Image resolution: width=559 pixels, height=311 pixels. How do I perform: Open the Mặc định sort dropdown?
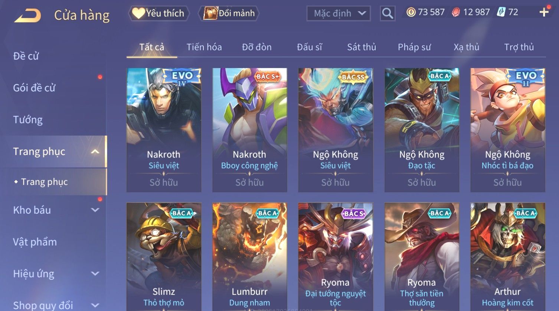tap(339, 13)
